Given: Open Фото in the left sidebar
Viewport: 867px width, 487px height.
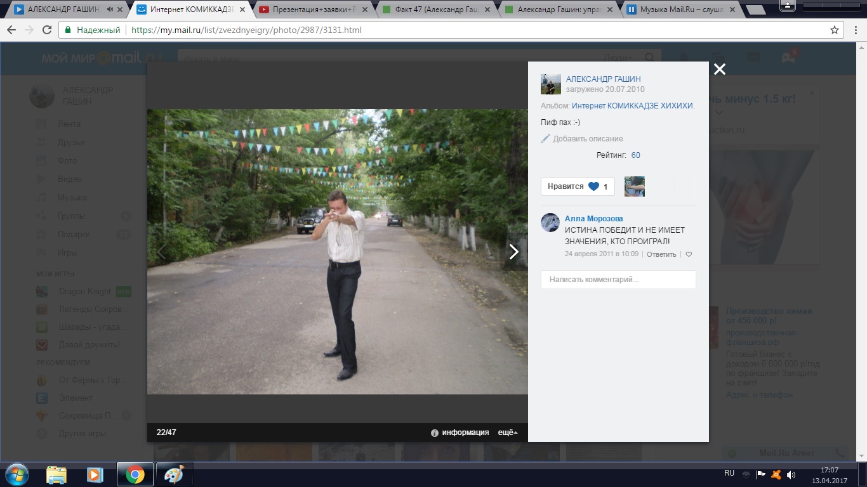Looking at the screenshot, I should click(67, 160).
